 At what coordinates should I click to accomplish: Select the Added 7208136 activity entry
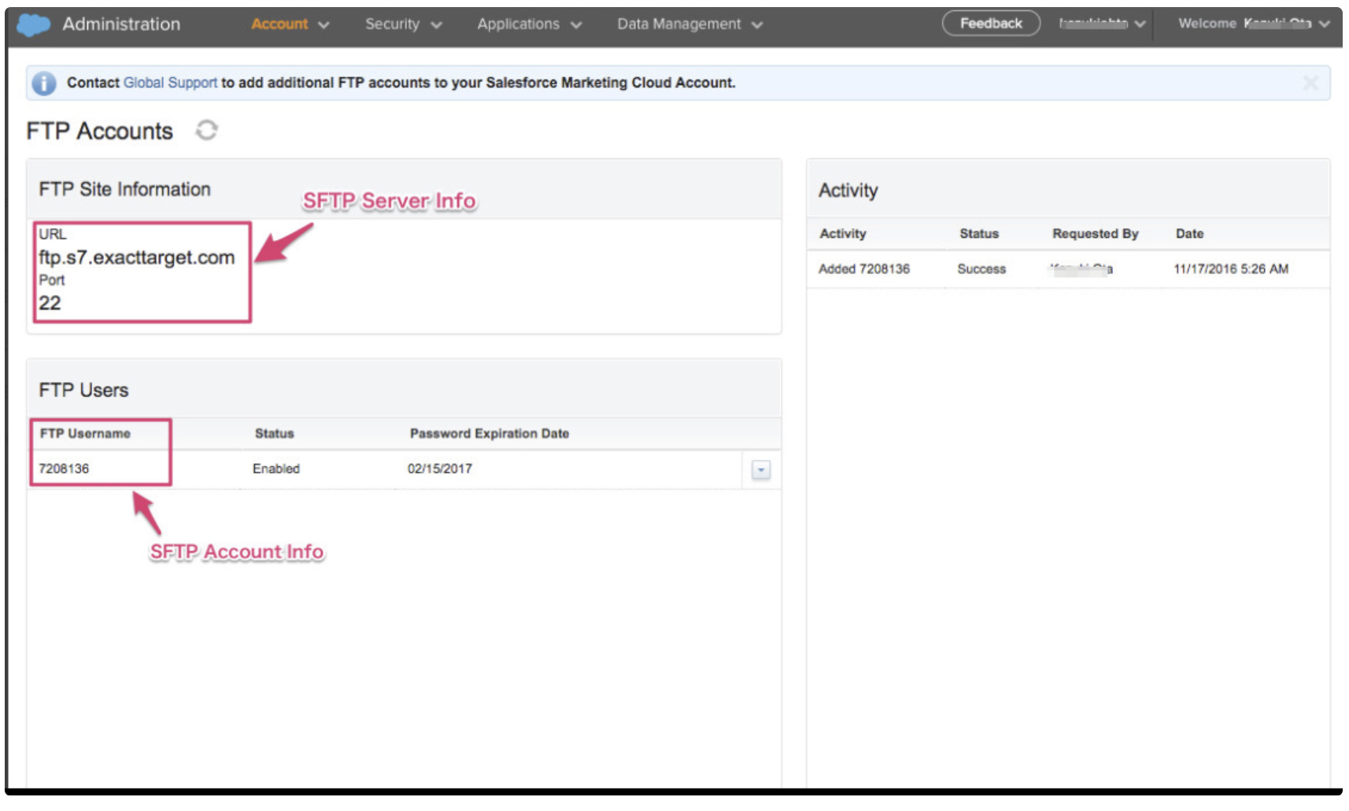(x=863, y=269)
